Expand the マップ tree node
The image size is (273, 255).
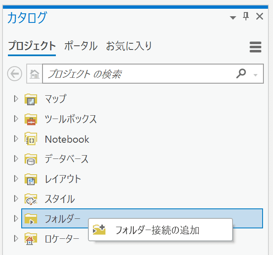(16, 99)
